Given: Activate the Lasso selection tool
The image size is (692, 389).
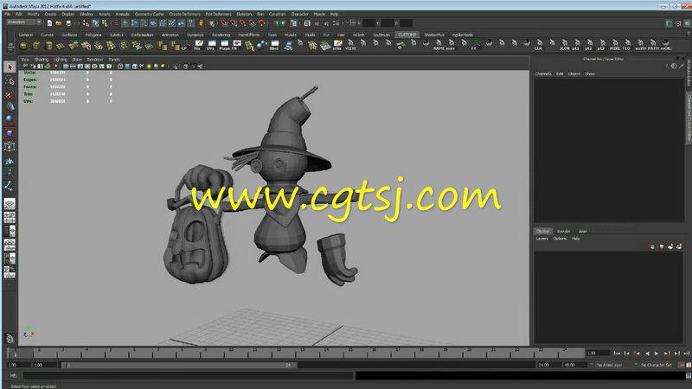Looking at the screenshot, I should click(10, 80).
